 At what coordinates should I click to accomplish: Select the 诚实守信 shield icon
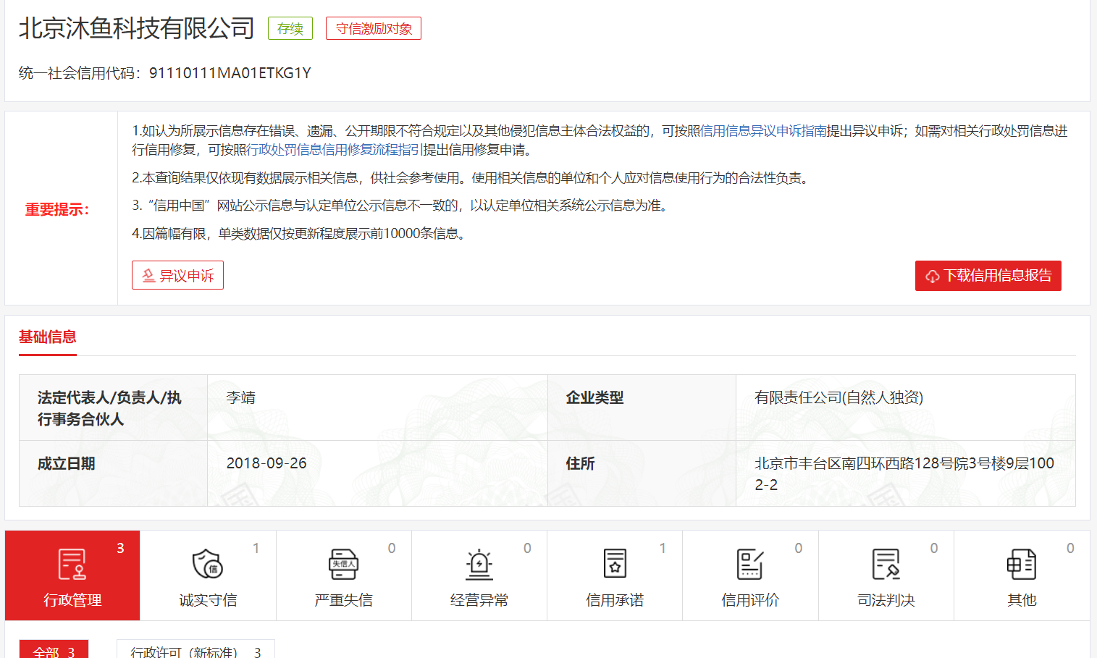208,565
